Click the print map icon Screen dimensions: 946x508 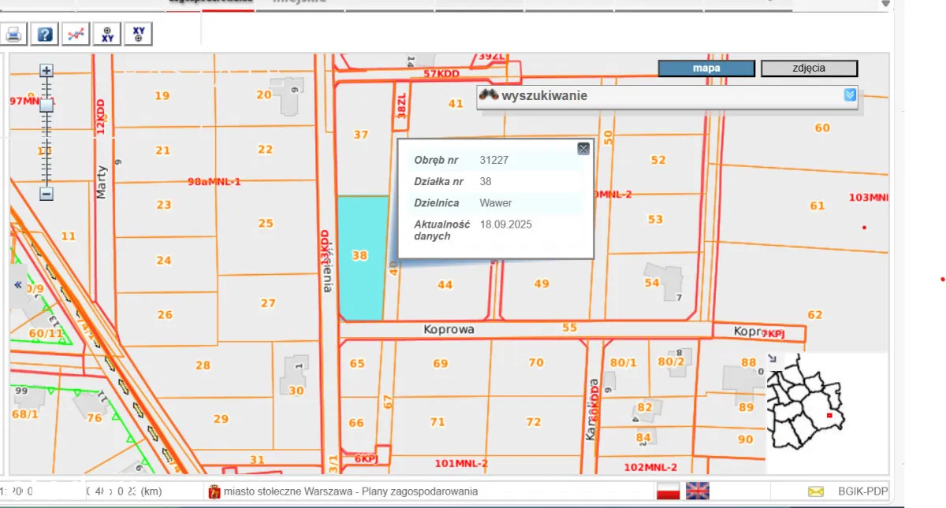point(15,34)
